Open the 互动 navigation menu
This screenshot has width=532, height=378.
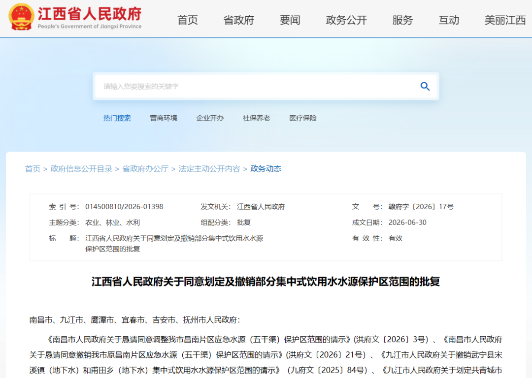click(x=449, y=20)
